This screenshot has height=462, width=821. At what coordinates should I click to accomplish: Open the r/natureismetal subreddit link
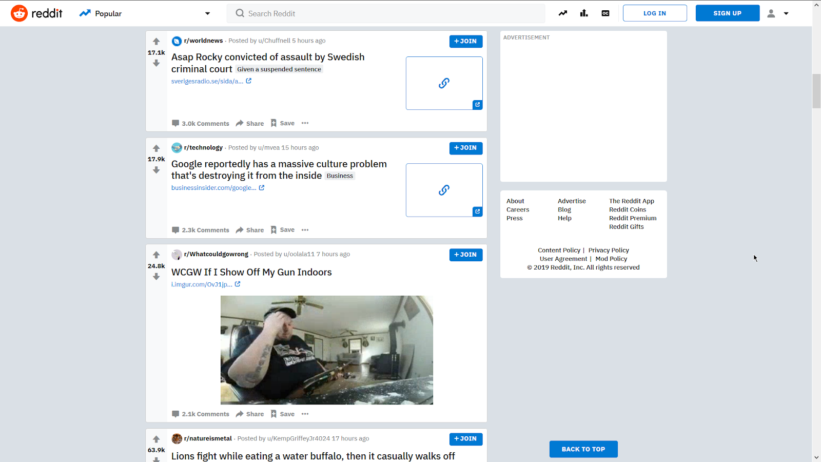pos(208,438)
